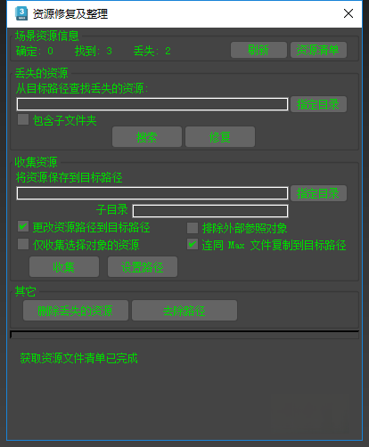Click the 设置路径 set path button
369x447 pixels.
point(143,267)
